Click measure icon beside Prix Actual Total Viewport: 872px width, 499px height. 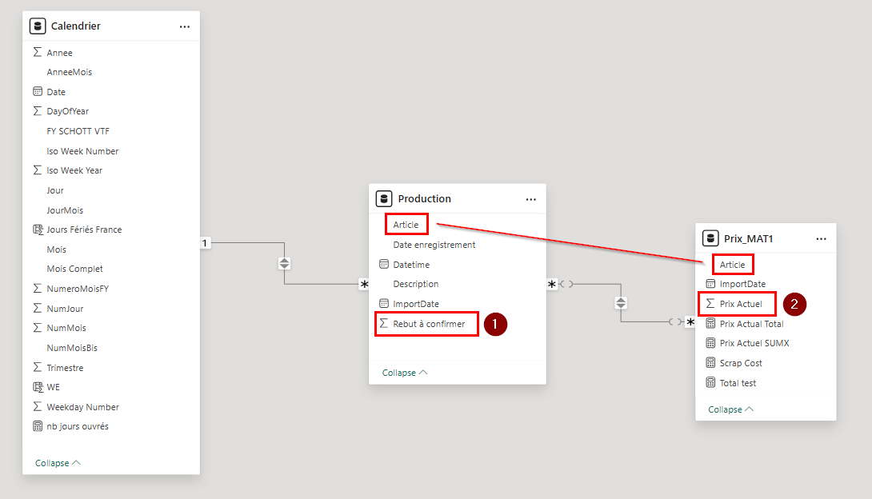[710, 323]
